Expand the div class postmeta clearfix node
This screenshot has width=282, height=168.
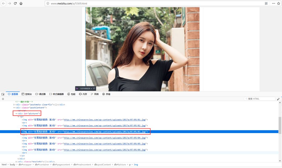(14, 105)
